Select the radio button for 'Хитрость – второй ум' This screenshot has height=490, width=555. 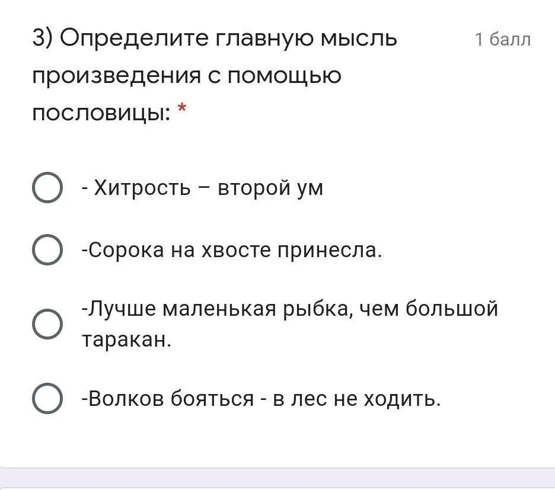click(47, 187)
